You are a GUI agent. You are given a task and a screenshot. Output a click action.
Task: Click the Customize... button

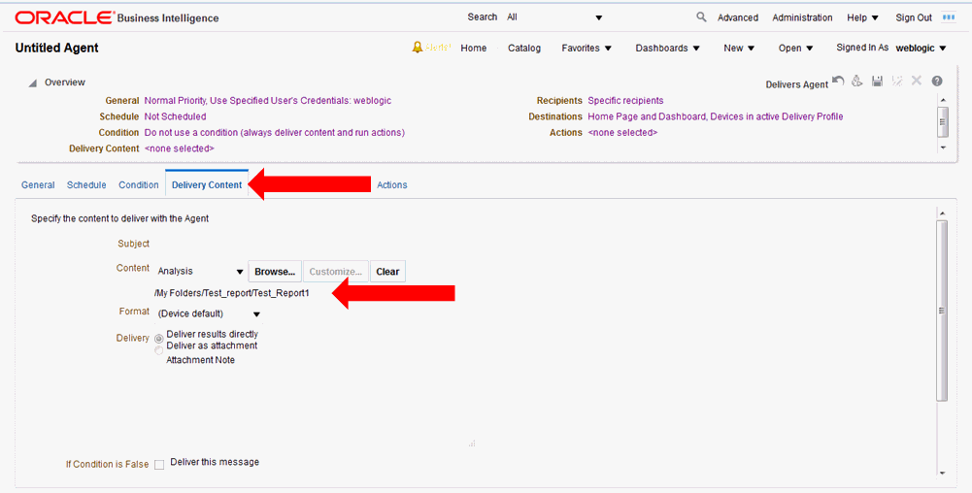point(335,272)
